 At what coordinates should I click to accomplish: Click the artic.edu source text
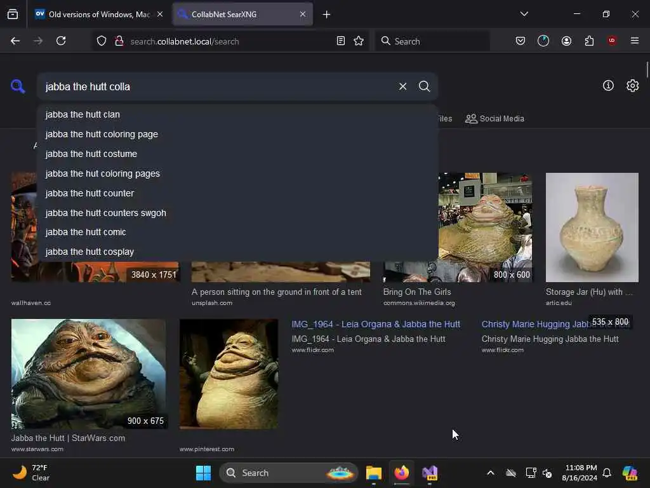tap(559, 303)
